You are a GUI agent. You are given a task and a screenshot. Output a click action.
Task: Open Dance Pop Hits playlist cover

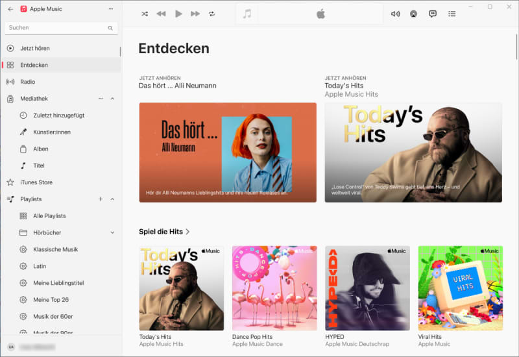[274, 288]
